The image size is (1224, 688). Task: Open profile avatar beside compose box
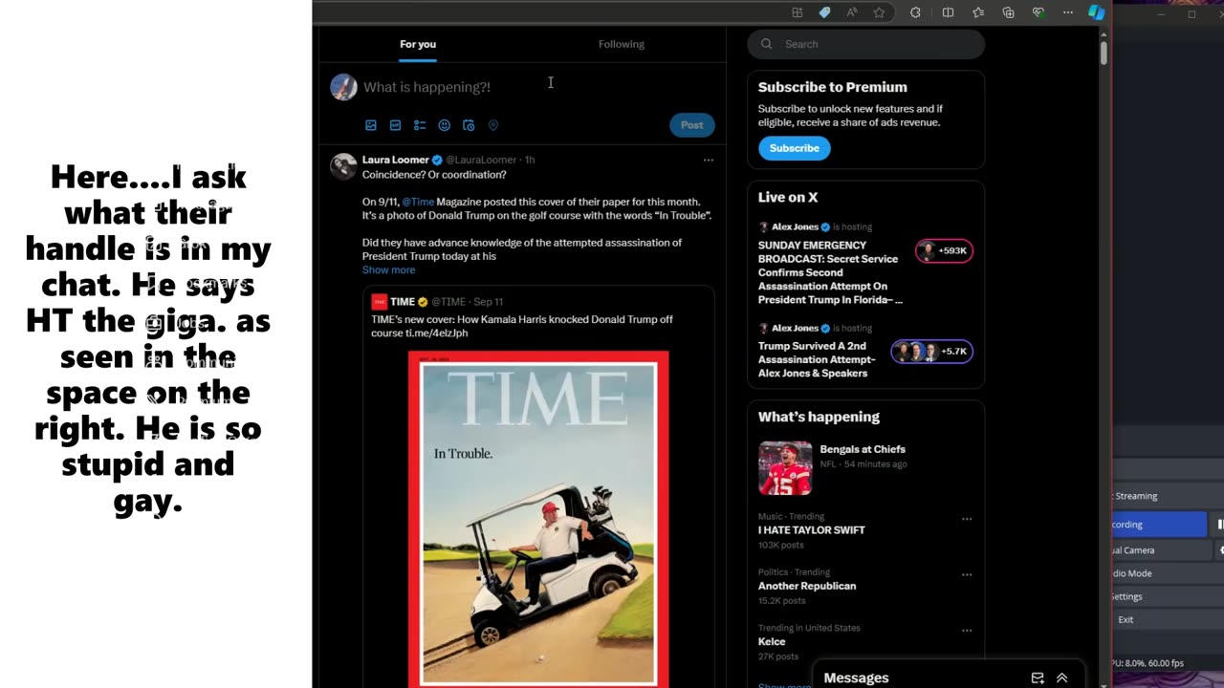click(343, 87)
